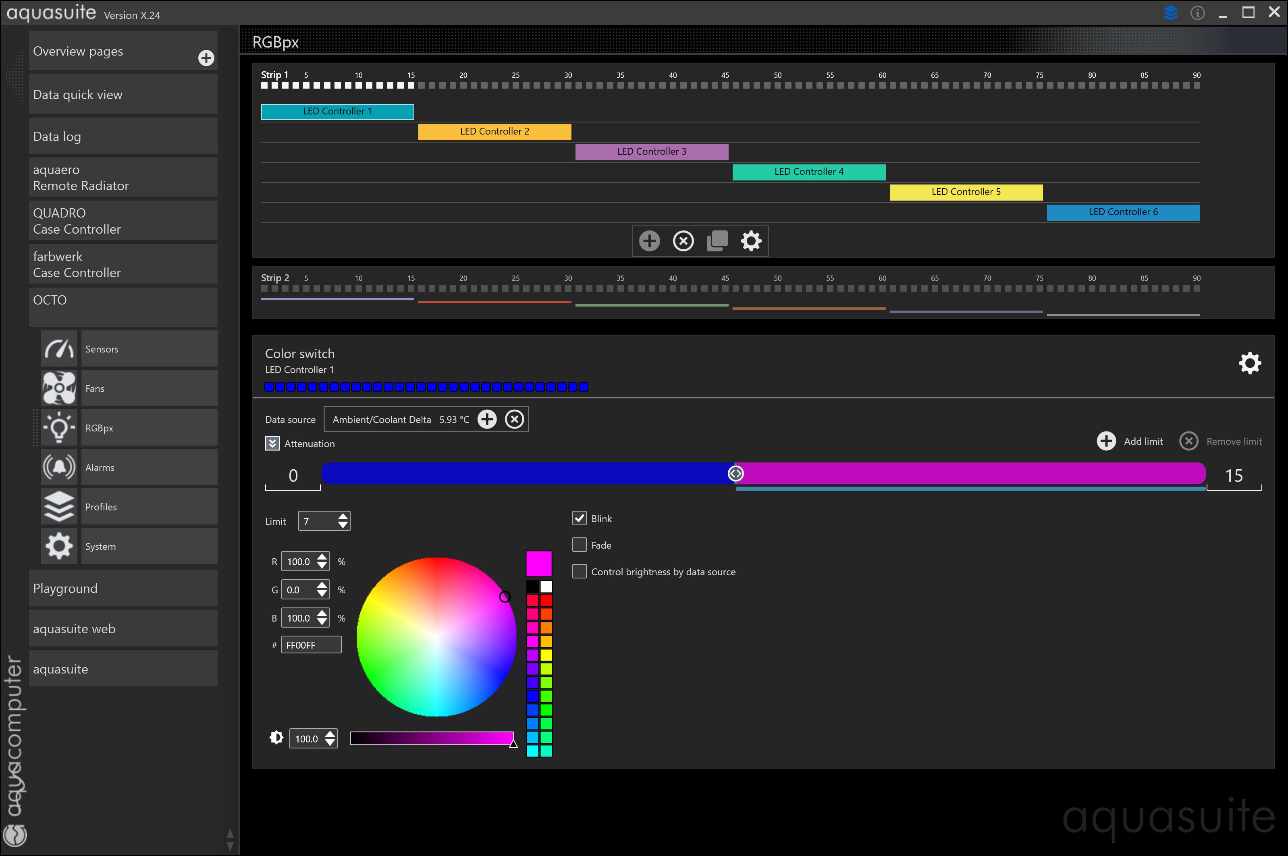Click the Alarms bell icon

(59, 467)
